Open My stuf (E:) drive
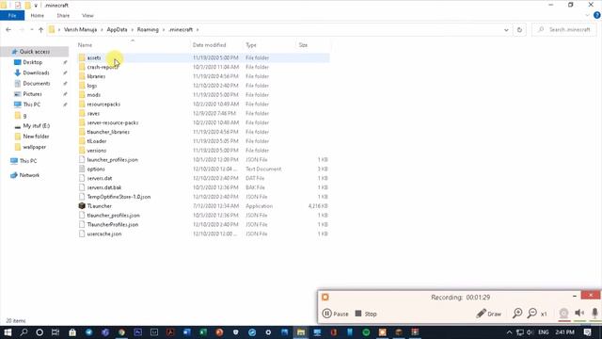This screenshot has width=602, height=339. point(36,125)
